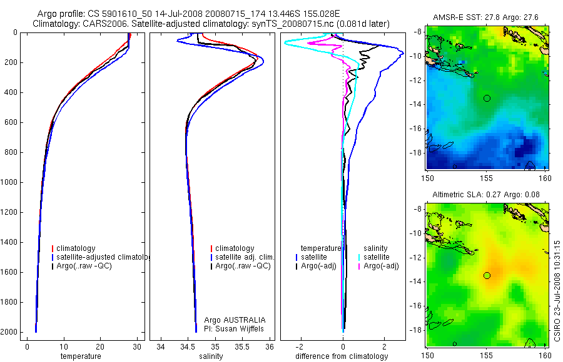Click 'satellite-adjusted climatolog' legend entry in temperature plot
This screenshot has height=362, width=563.
coord(103,257)
